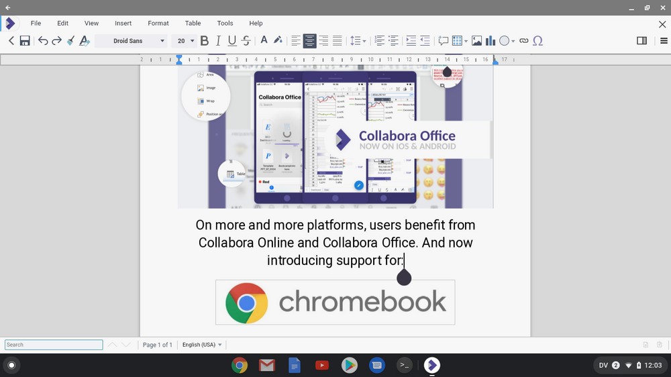Go to the previous search result arrow
This screenshot has width=671, height=377.
coord(112,345)
